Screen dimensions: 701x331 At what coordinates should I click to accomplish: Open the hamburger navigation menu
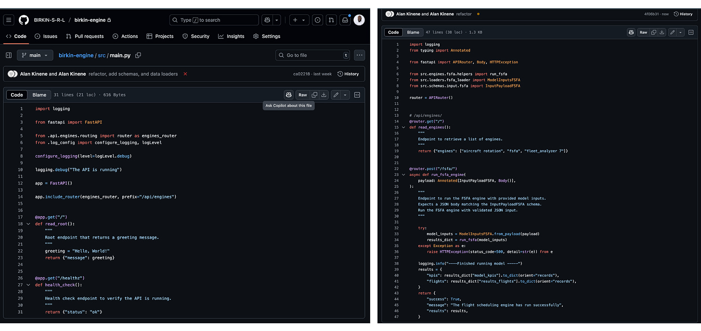(x=9, y=20)
